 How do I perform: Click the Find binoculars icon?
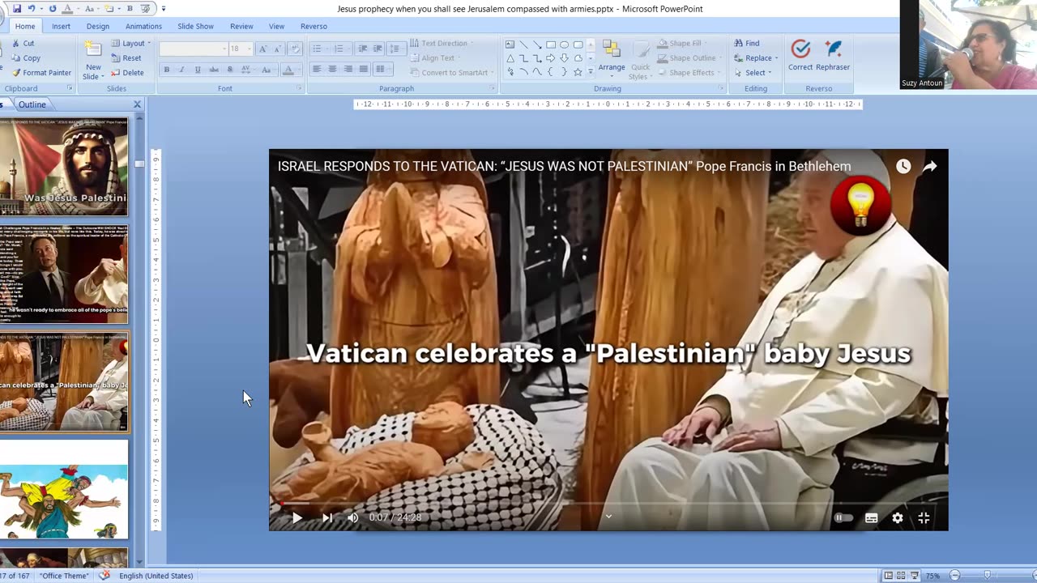[739, 43]
